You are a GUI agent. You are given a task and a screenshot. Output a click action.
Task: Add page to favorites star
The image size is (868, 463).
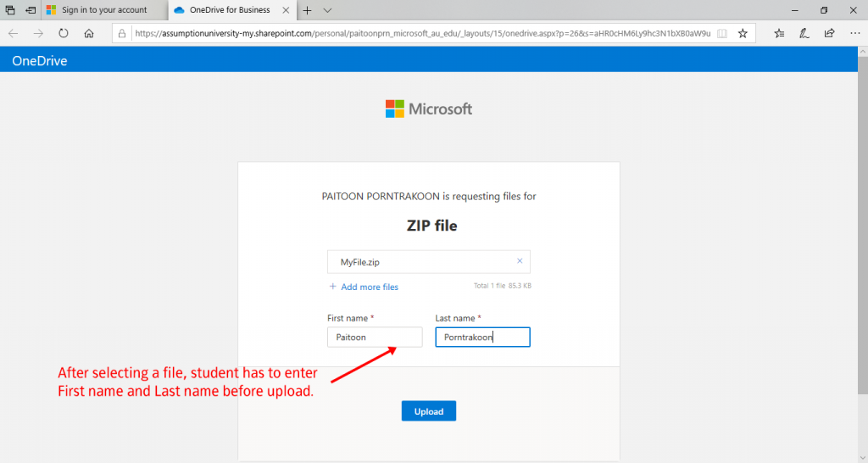point(743,33)
